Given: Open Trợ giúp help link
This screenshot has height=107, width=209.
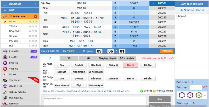Looking at the screenshot, I should point(169,91).
